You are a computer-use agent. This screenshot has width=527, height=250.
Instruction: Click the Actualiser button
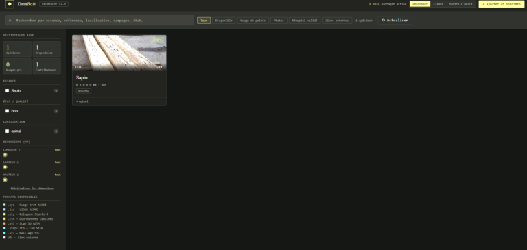395,21
